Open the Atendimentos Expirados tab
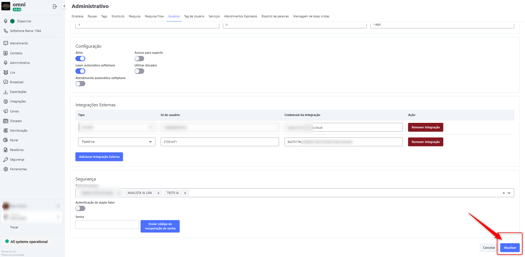Screen dimensions: 525x257 [x=240, y=16]
